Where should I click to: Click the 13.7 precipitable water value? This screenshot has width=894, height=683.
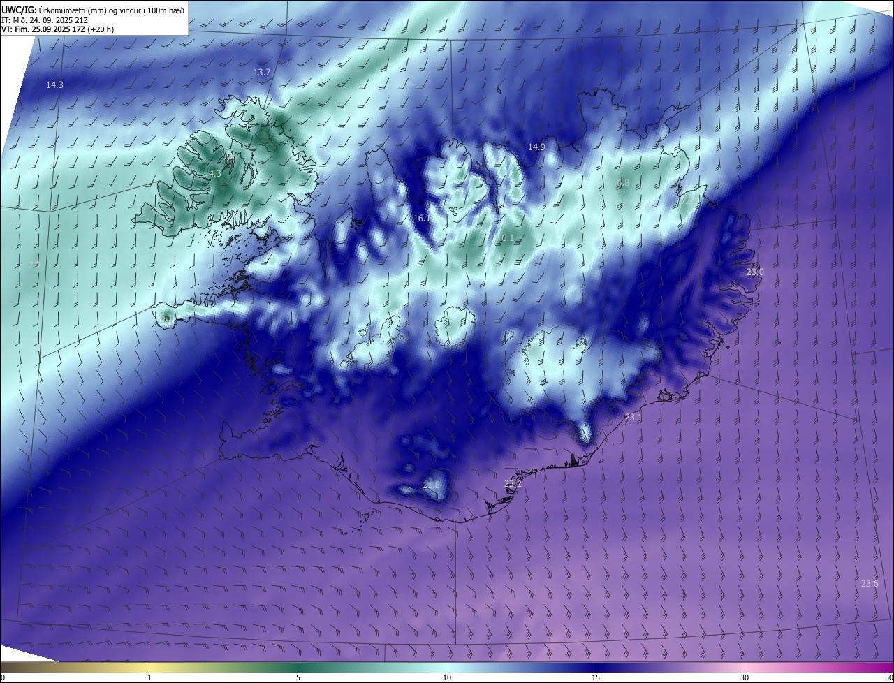[261, 73]
